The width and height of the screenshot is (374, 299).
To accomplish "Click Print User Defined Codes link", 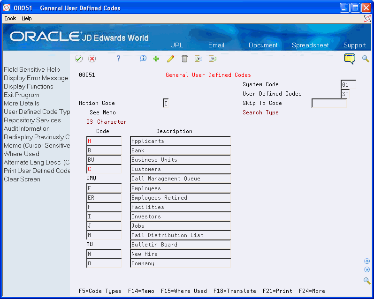I will pyautogui.click(x=37, y=171).
